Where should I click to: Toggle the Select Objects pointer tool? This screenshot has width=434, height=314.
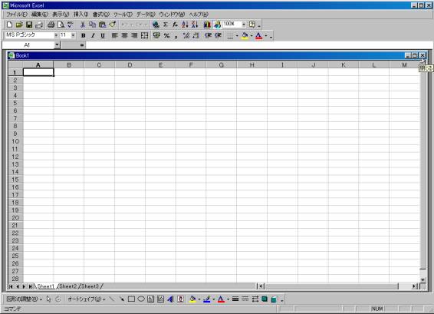pyautogui.click(x=49, y=299)
